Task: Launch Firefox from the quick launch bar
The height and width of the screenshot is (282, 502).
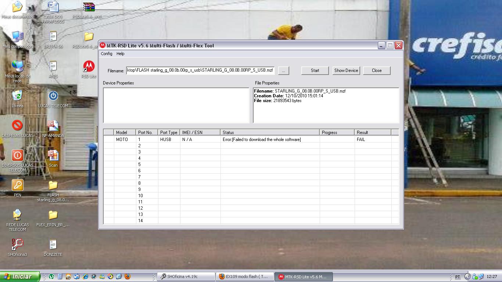Action: click(x=127, y=276)
